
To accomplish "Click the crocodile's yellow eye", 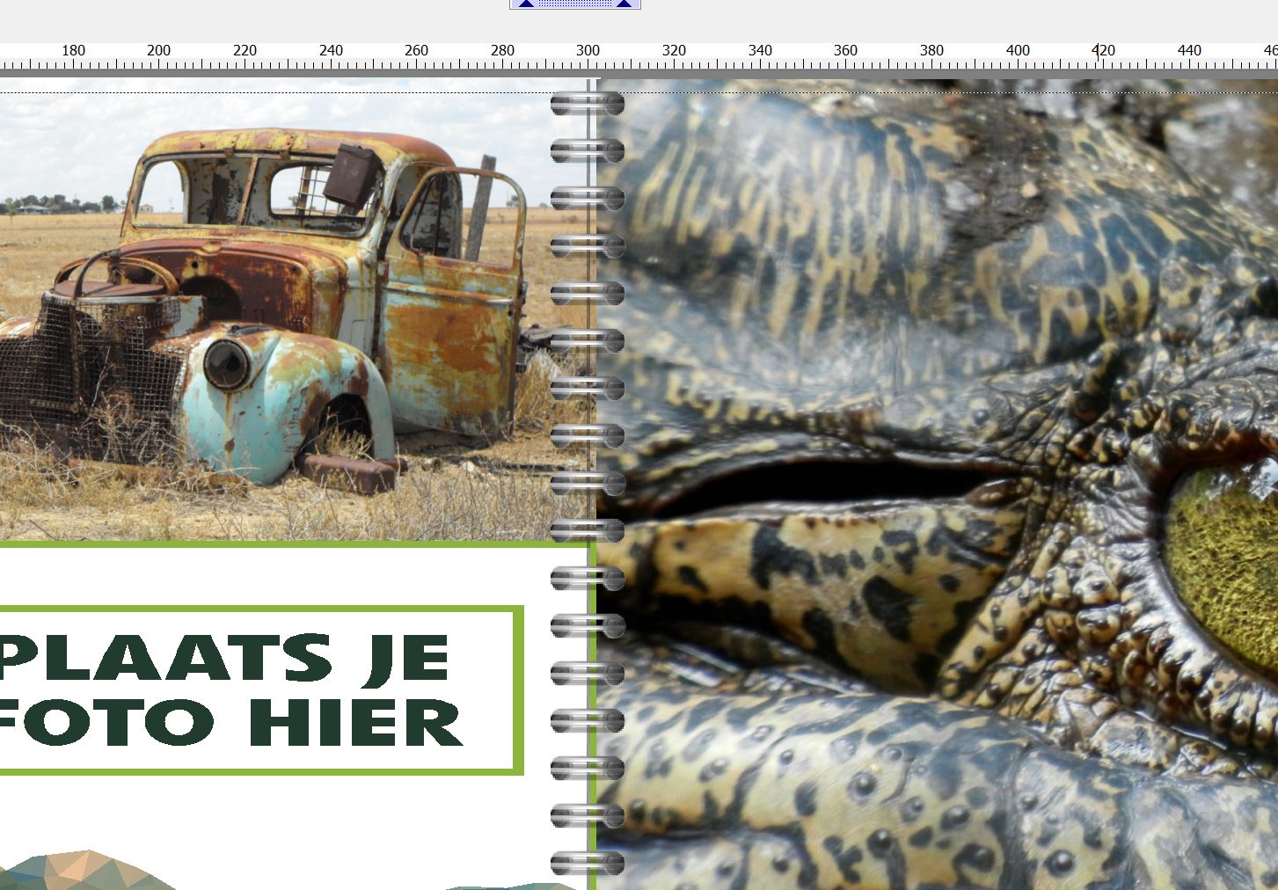I will point(1227,545).
